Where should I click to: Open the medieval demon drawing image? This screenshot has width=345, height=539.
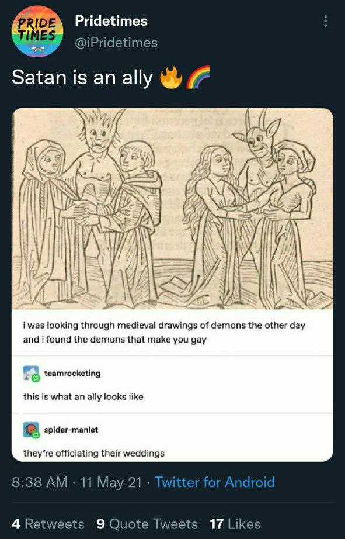point(172,209)
